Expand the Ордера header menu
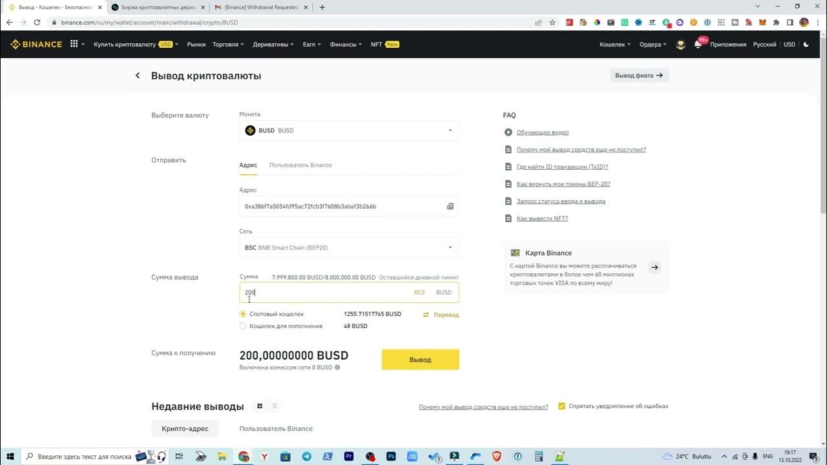Viewport: 827px width, 465px height. point(653,45)
